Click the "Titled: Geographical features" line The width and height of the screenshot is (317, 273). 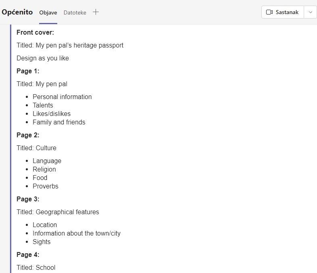(x=58, y=212)
